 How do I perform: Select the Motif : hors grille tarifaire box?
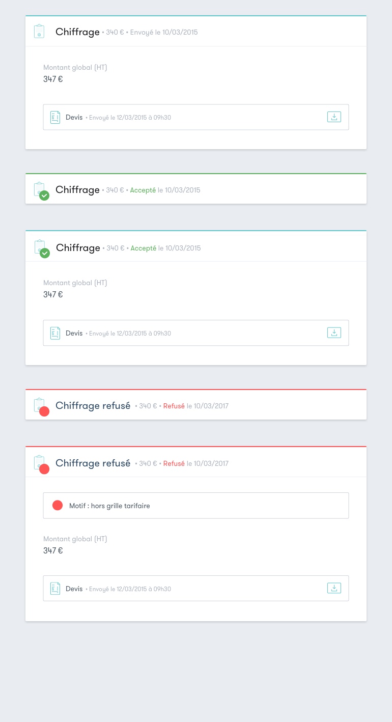point(196,506)
